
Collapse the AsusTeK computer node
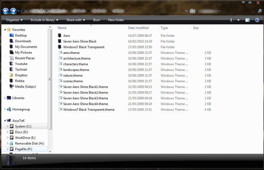[5, 121]
